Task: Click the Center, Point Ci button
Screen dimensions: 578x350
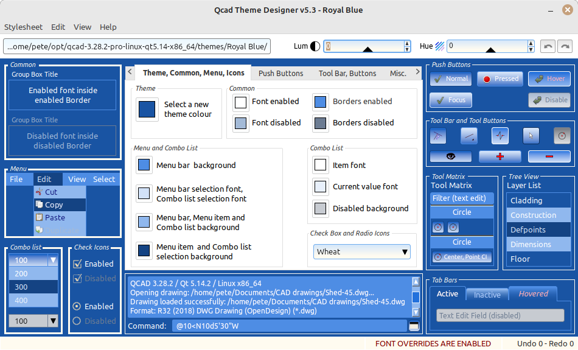Action: coord(462,257)
